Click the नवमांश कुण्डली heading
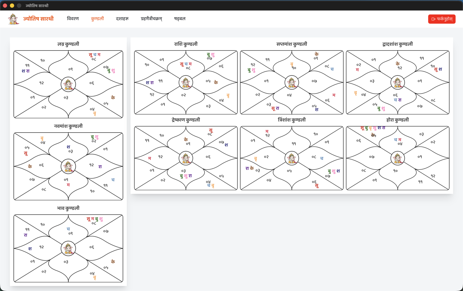Screen dimensions: 463x291 tap(68, 126)
